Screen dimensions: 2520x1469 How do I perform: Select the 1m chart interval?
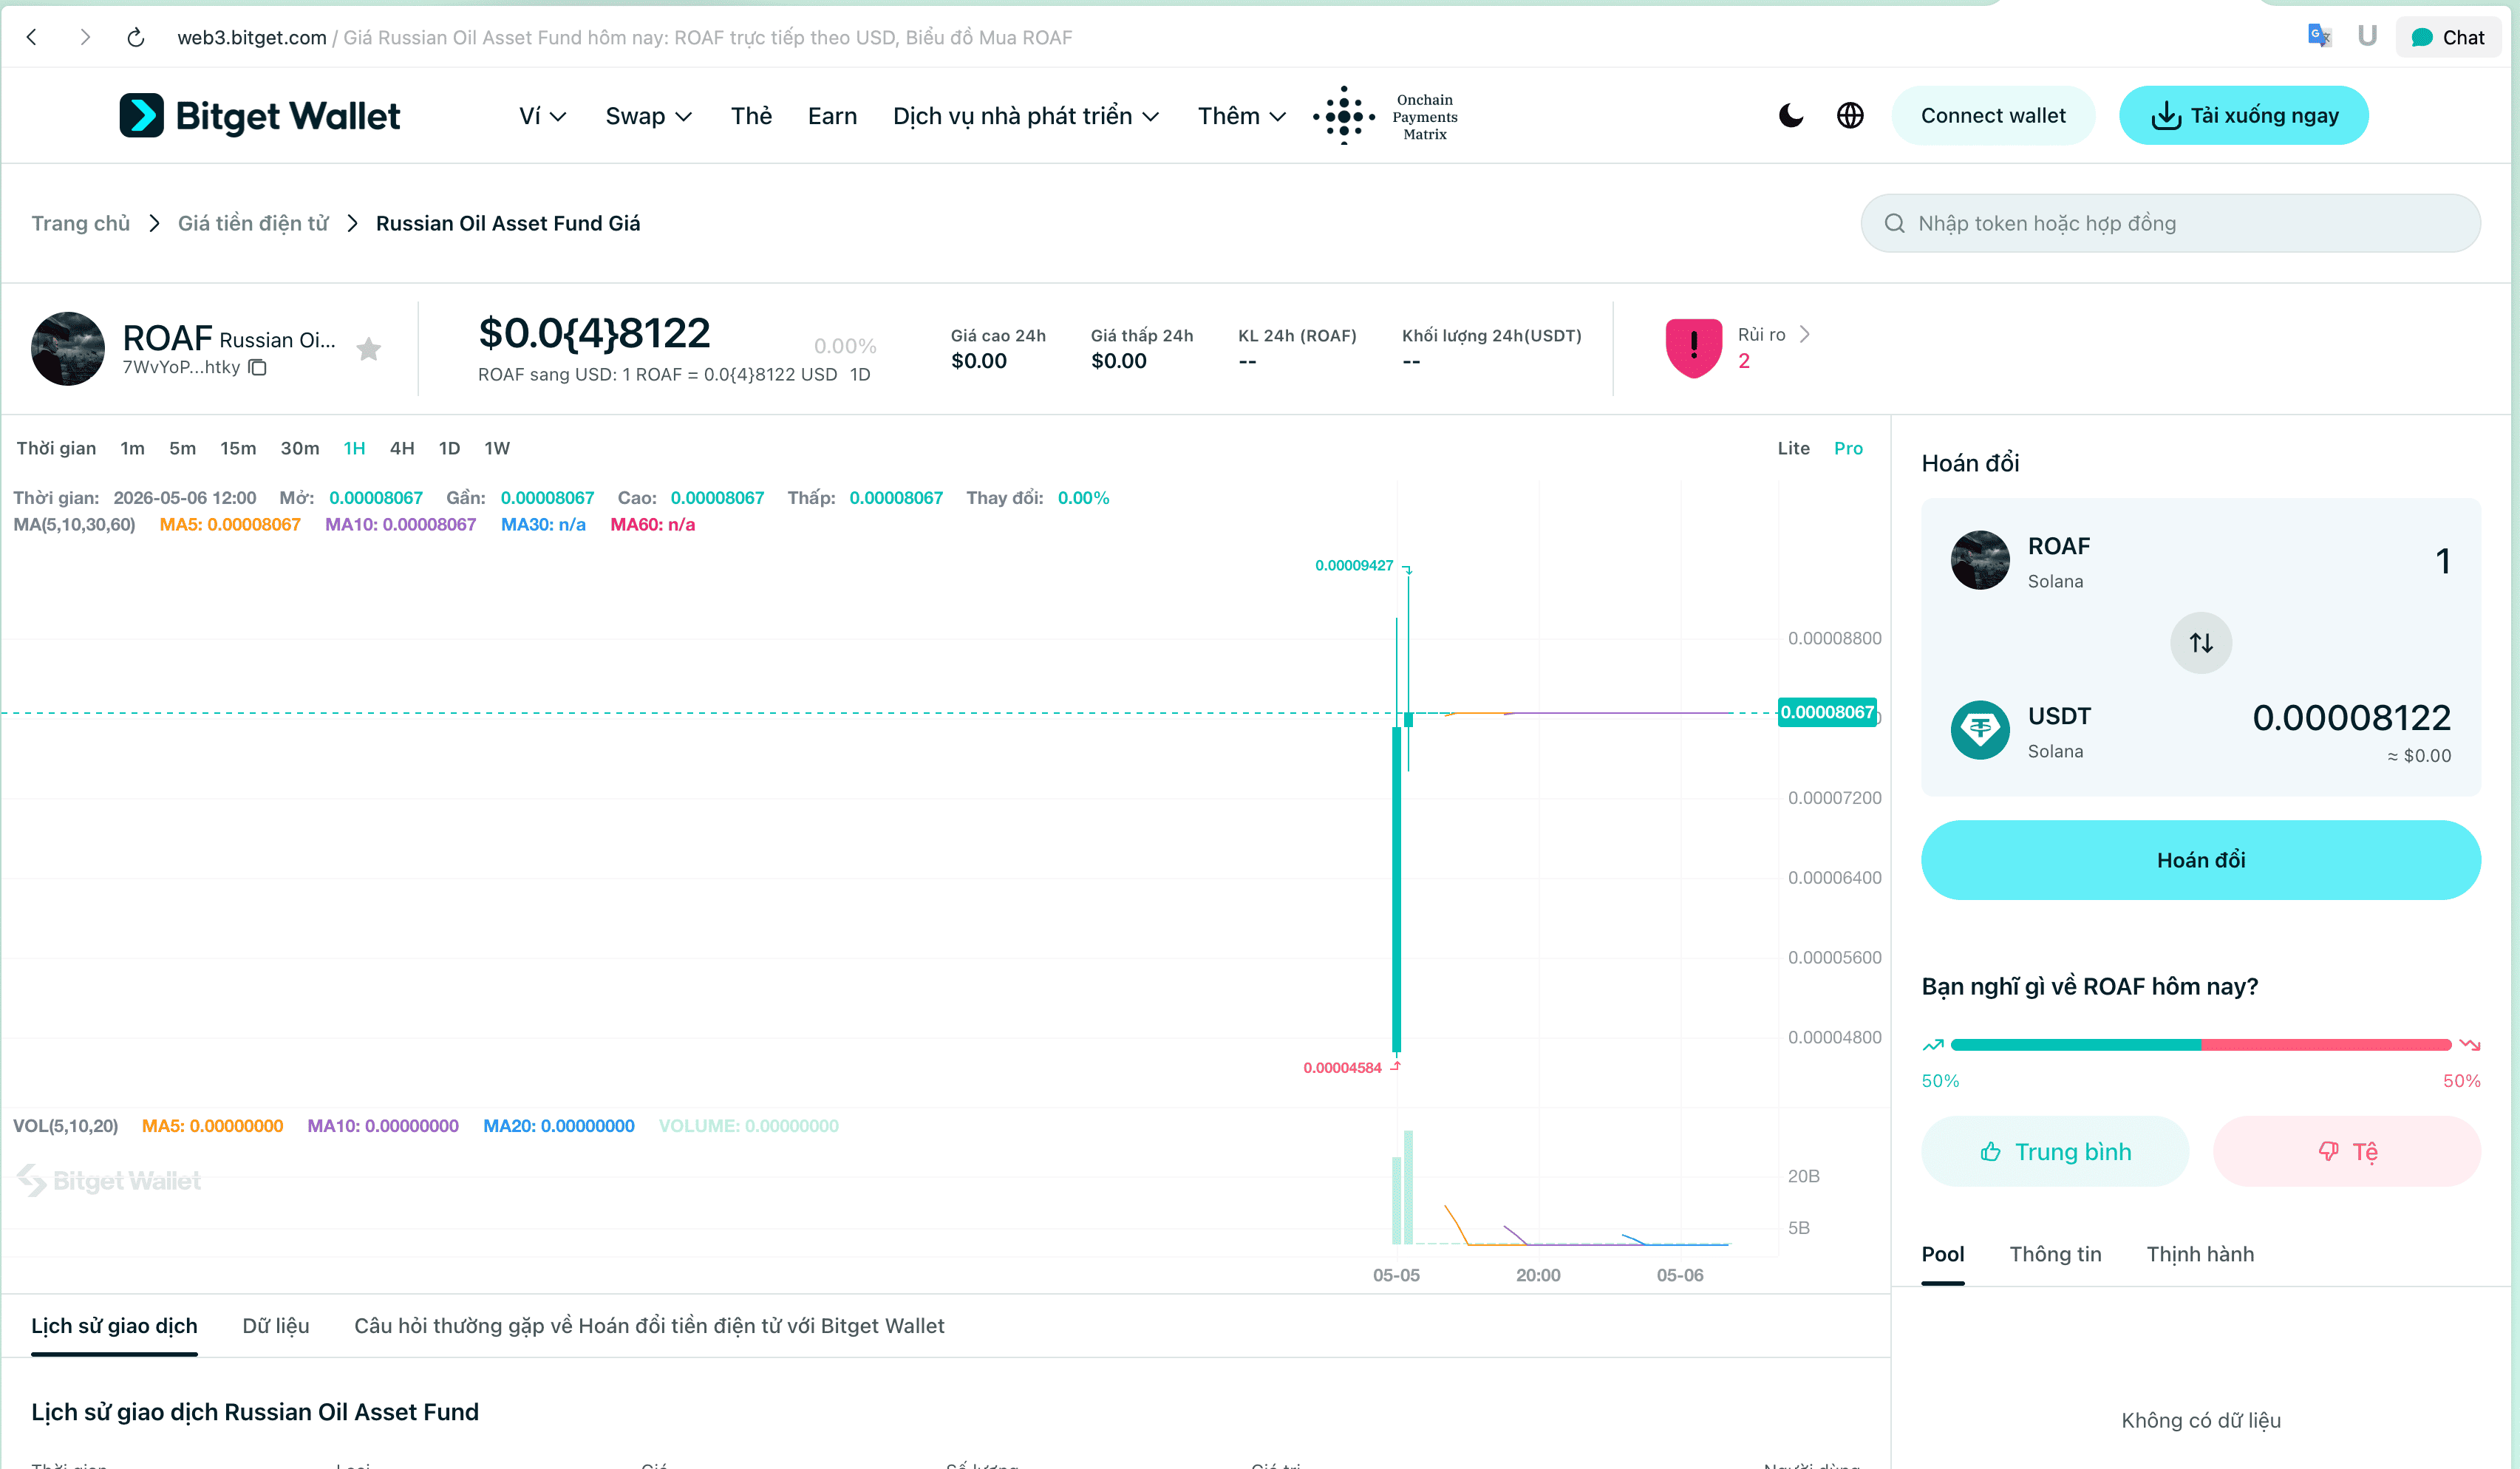(x=132, y=448)
